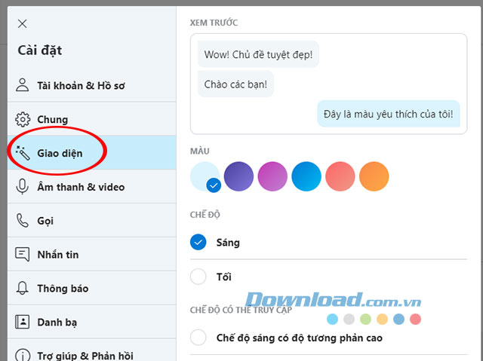Open the Tài khoản & Hồ sơ settings
483x361 pixels.
[x=92, y=85]
